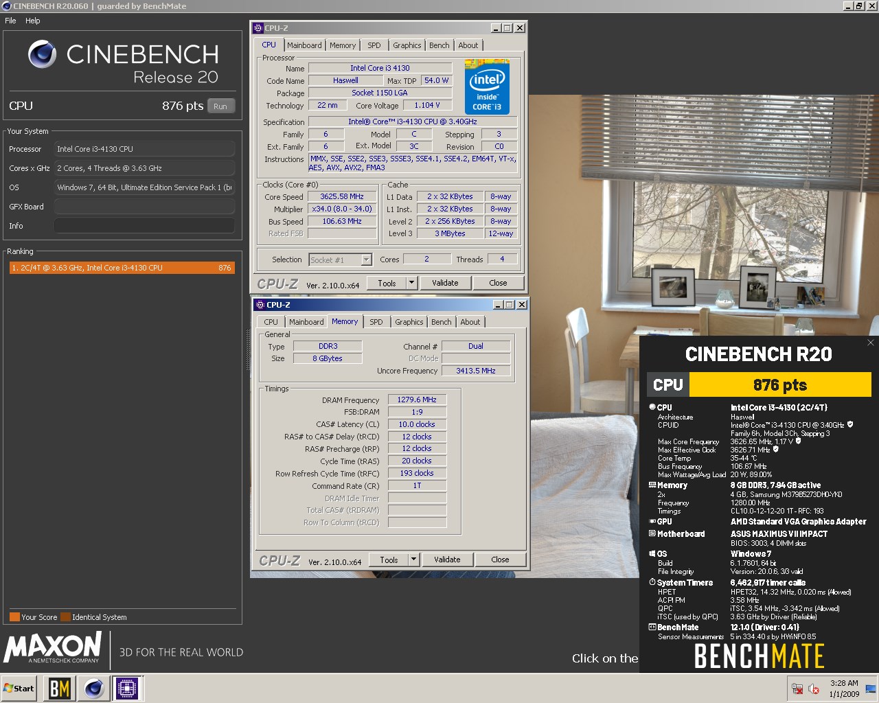
Task: Select the Bench tab in the CPU-Z processor window
Action: tap(439, 45)
